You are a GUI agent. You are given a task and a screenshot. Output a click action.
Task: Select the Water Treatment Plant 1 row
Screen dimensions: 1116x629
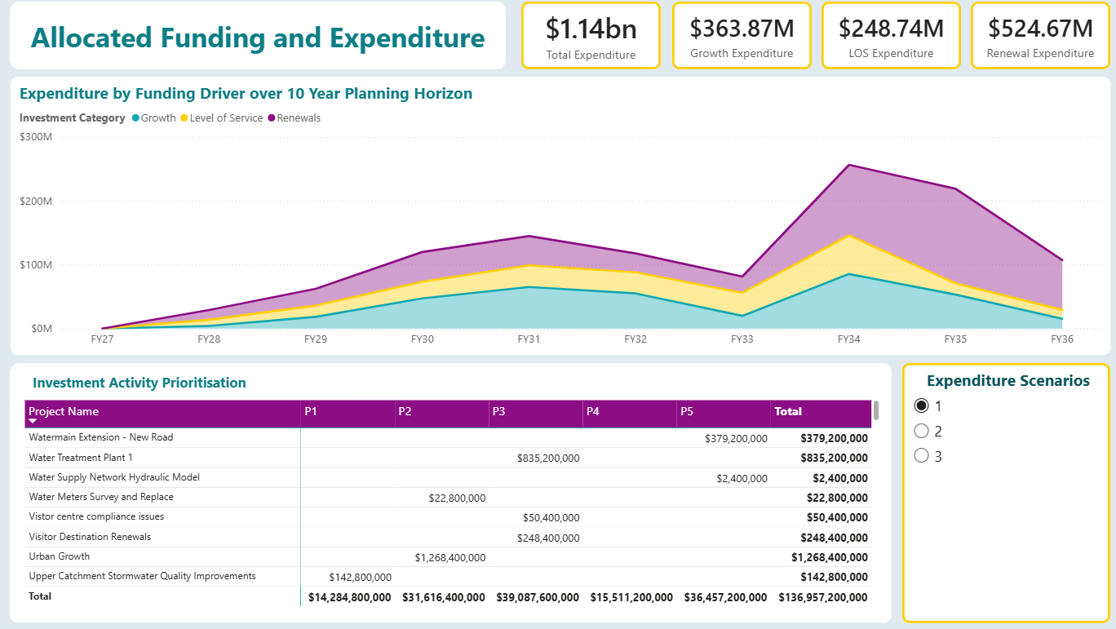pyautogui.click(x=81, y=458)
